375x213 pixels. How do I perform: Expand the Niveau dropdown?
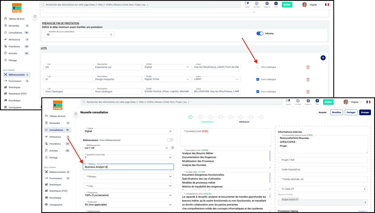coord(128,176)
